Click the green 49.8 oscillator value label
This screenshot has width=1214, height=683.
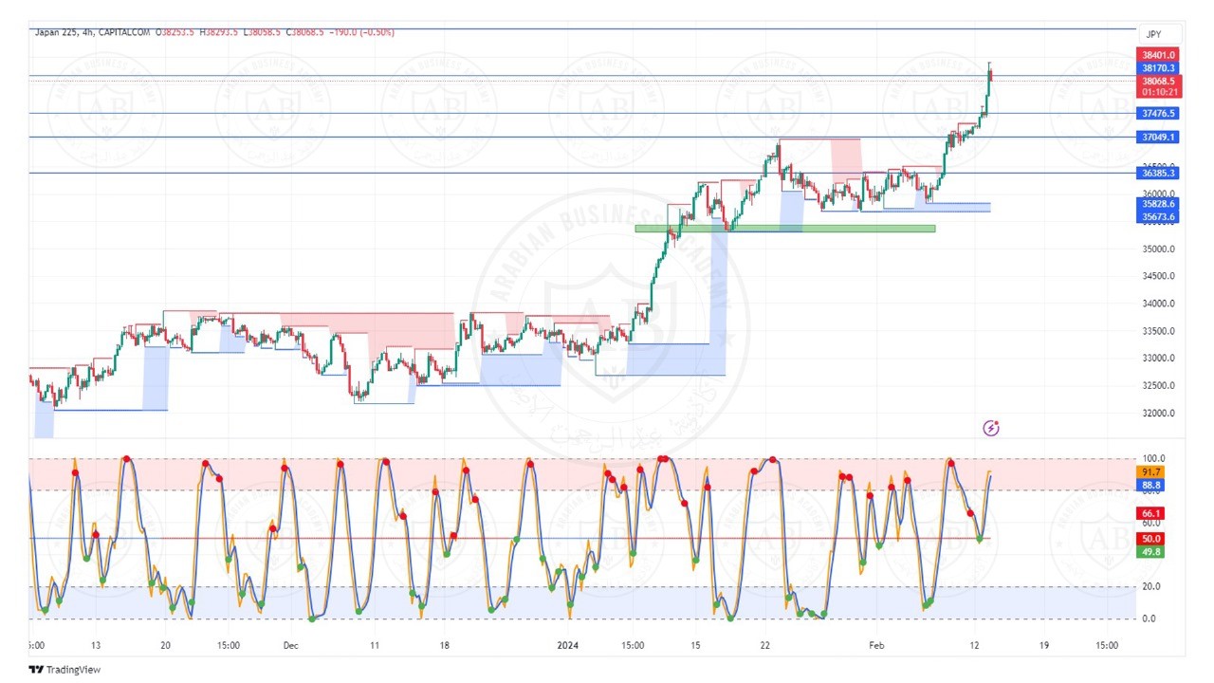(x=1150, y=552)
